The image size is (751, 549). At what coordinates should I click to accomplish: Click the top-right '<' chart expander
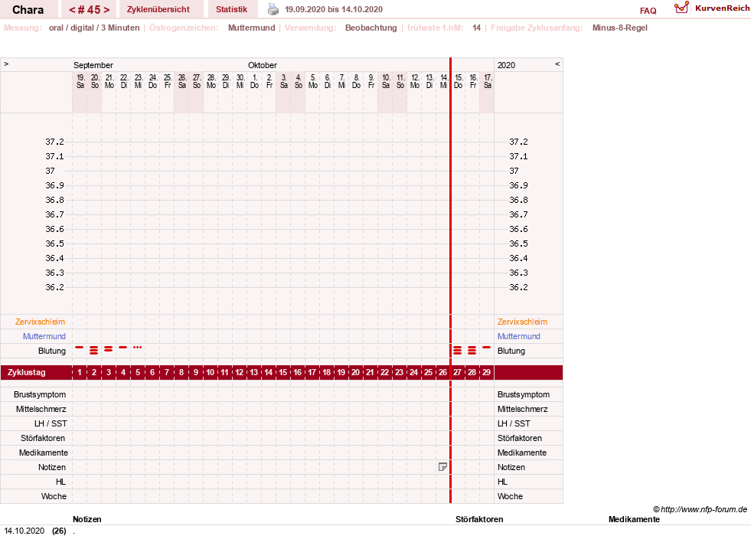click(557, 64)
